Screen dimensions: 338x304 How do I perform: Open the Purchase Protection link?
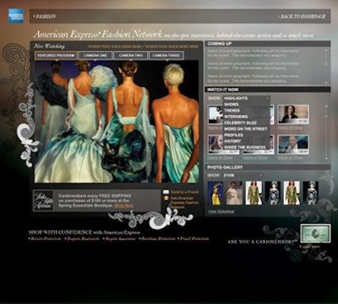tap(158, 239)
